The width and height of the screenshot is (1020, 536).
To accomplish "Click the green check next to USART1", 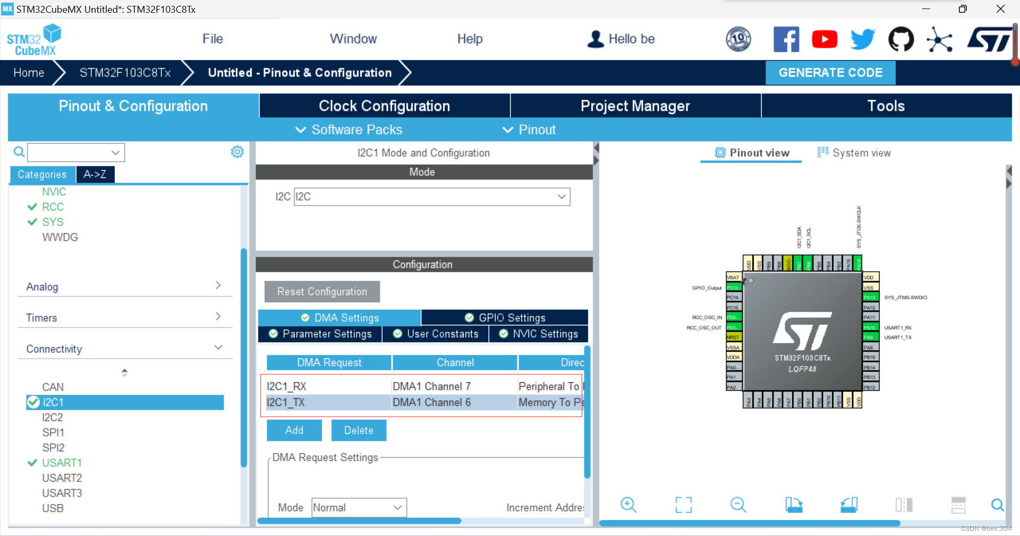I will point(32,463).
